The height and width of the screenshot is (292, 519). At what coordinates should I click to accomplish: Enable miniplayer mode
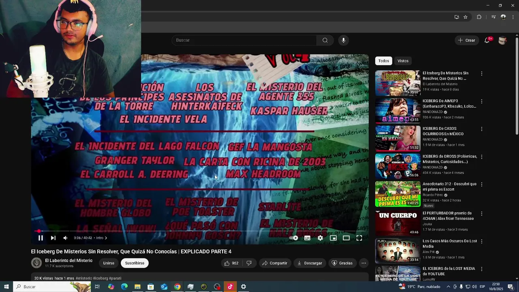[333, 238]
